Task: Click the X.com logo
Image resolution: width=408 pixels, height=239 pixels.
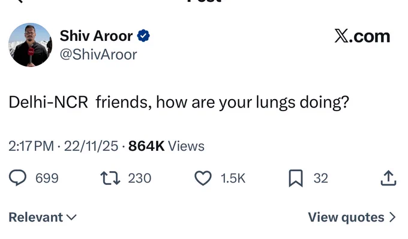Action: [x=362, y=36]
